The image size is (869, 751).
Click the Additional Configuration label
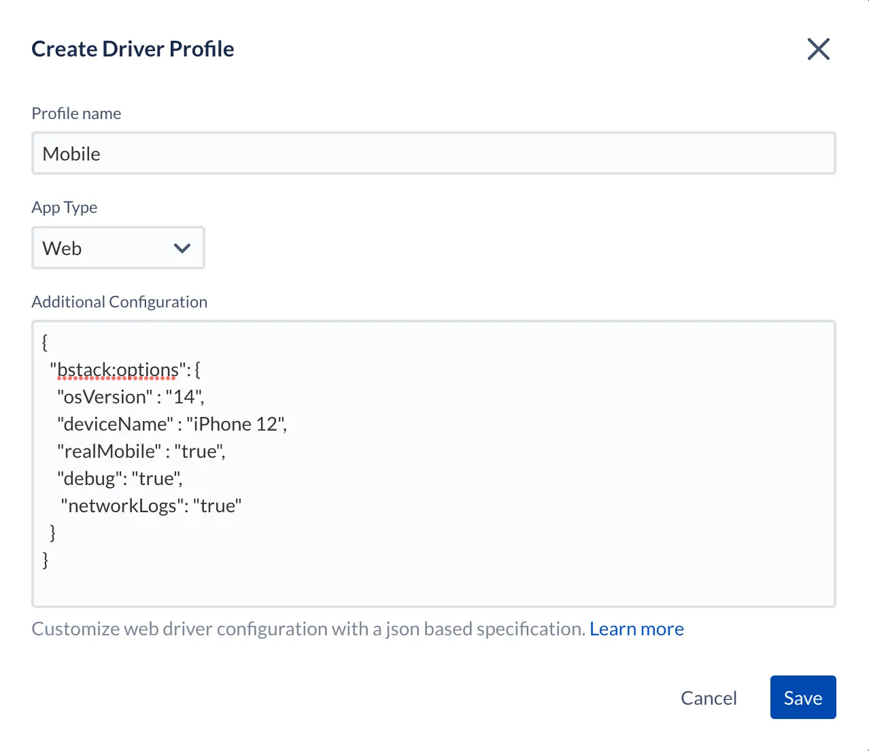pos(120,302)
